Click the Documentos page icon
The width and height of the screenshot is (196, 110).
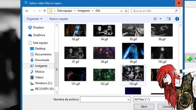[32, 54]
